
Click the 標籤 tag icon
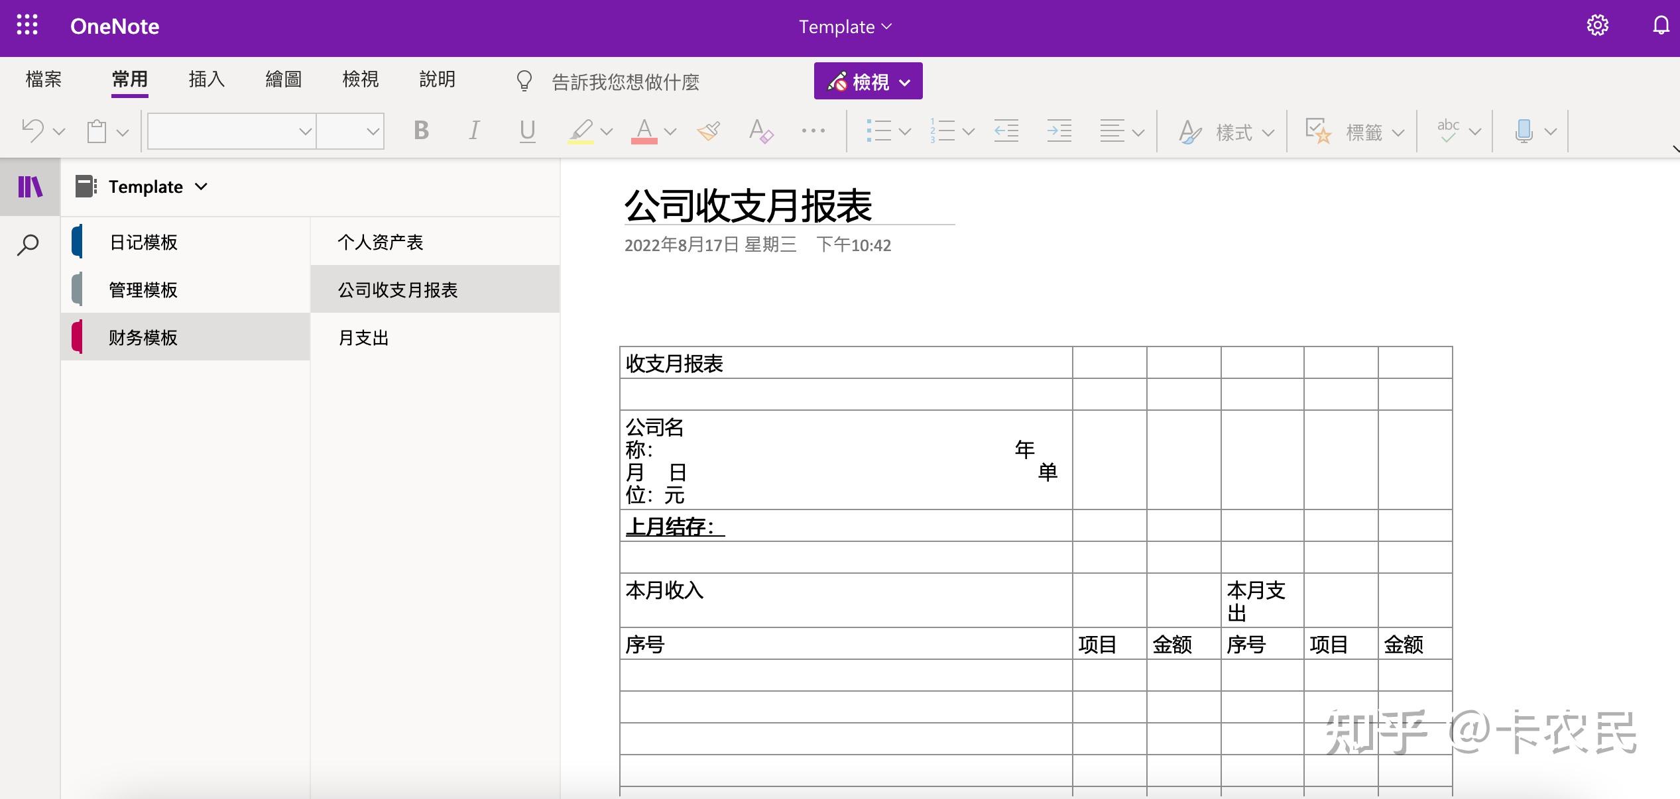pyautogui.click(x=1318, y=131)
